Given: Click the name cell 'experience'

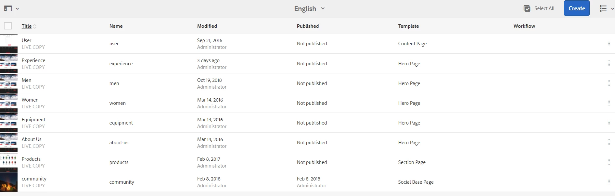Looking at the screenshot, I should point(121,64).
